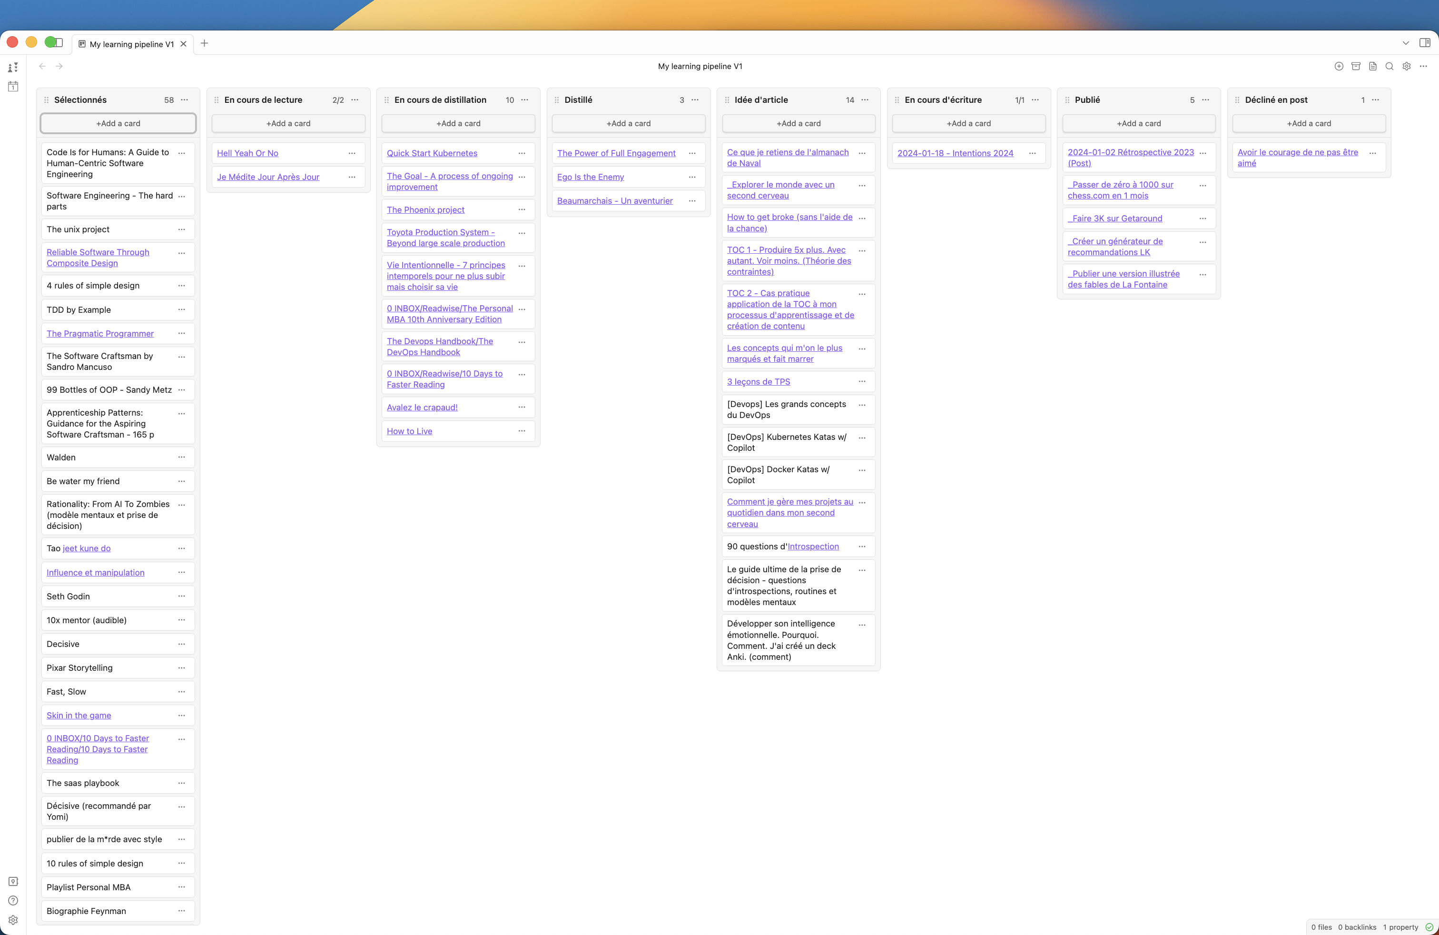The image size is (1439, 935).
Task: Open as markdown document icon
Action: [x=1372, y=67]
